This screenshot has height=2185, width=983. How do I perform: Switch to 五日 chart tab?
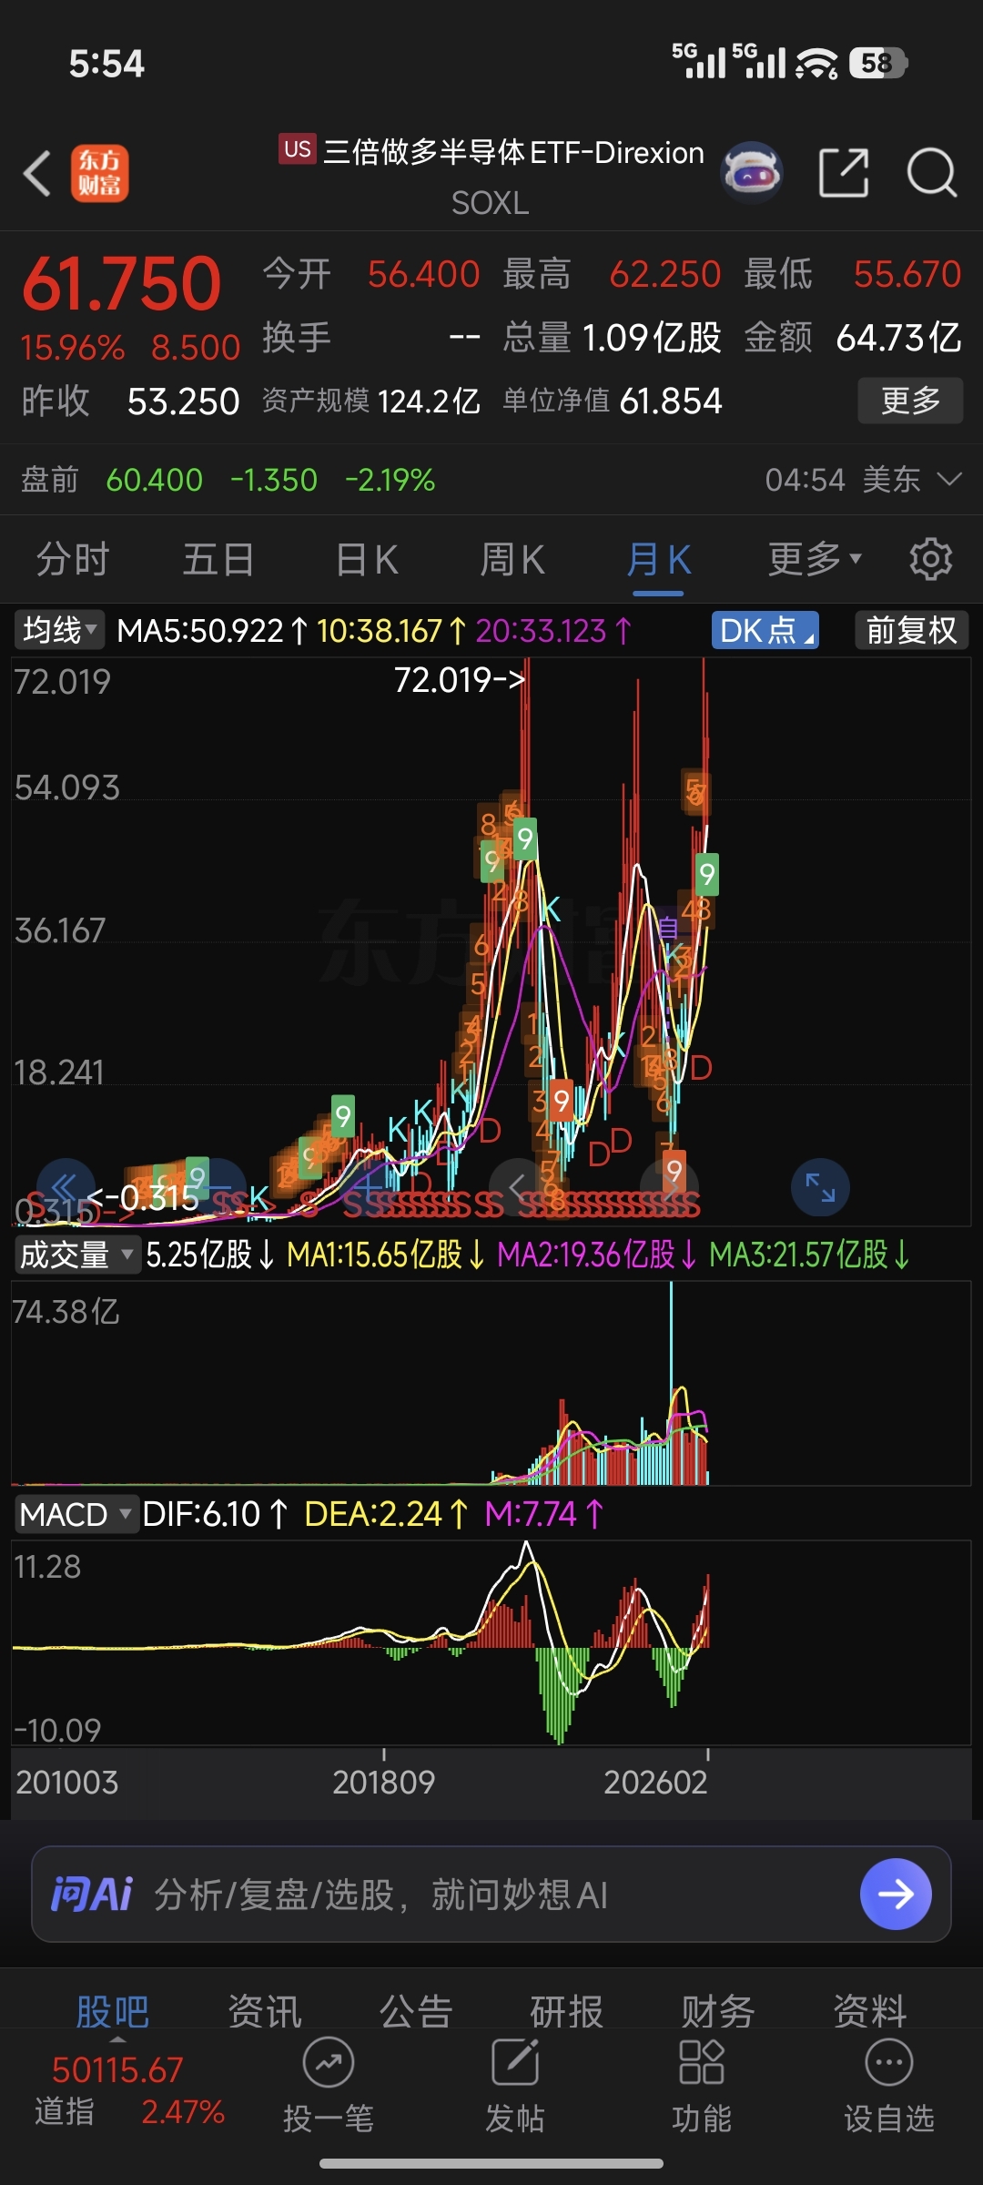(x=218, y=559)
